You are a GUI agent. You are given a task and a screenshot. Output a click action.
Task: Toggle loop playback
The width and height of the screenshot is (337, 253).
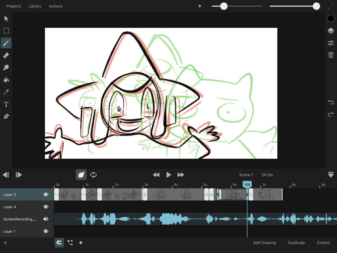coord(94,175)
